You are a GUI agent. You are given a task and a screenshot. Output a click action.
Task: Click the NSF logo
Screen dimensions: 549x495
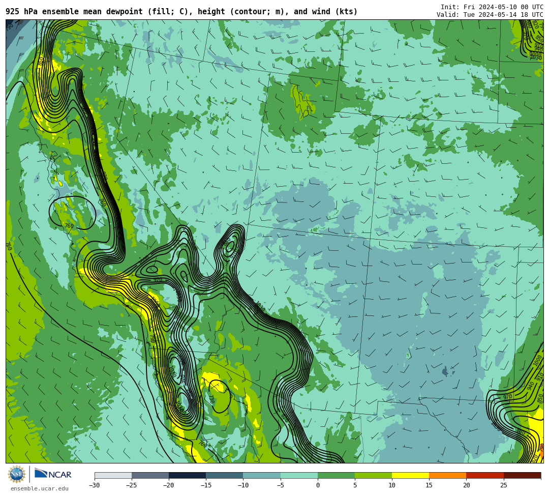coord(16,474)
